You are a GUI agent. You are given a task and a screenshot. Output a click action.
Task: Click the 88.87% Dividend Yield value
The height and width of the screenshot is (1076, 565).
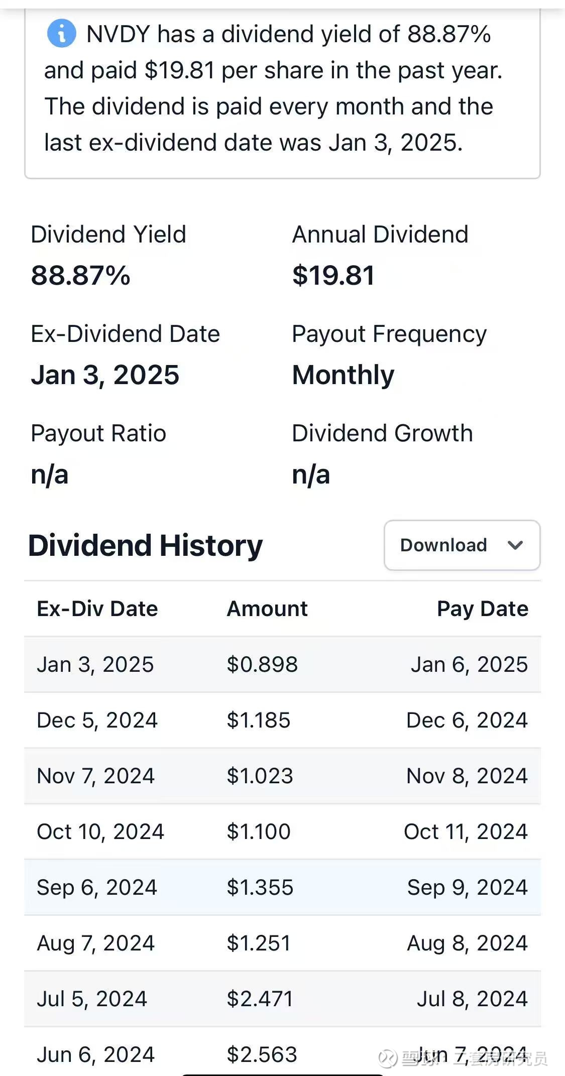click(x=80, y=276)
